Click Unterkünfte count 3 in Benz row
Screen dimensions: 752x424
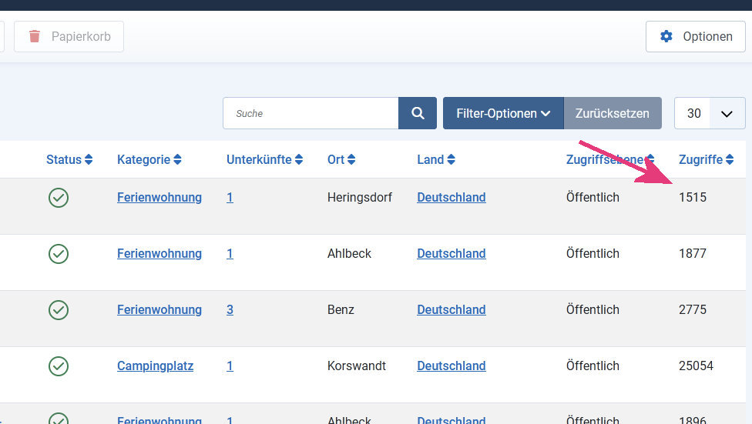(230, 310)
